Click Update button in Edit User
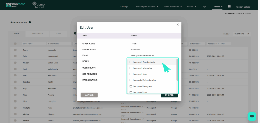 [x=169, y=96]
